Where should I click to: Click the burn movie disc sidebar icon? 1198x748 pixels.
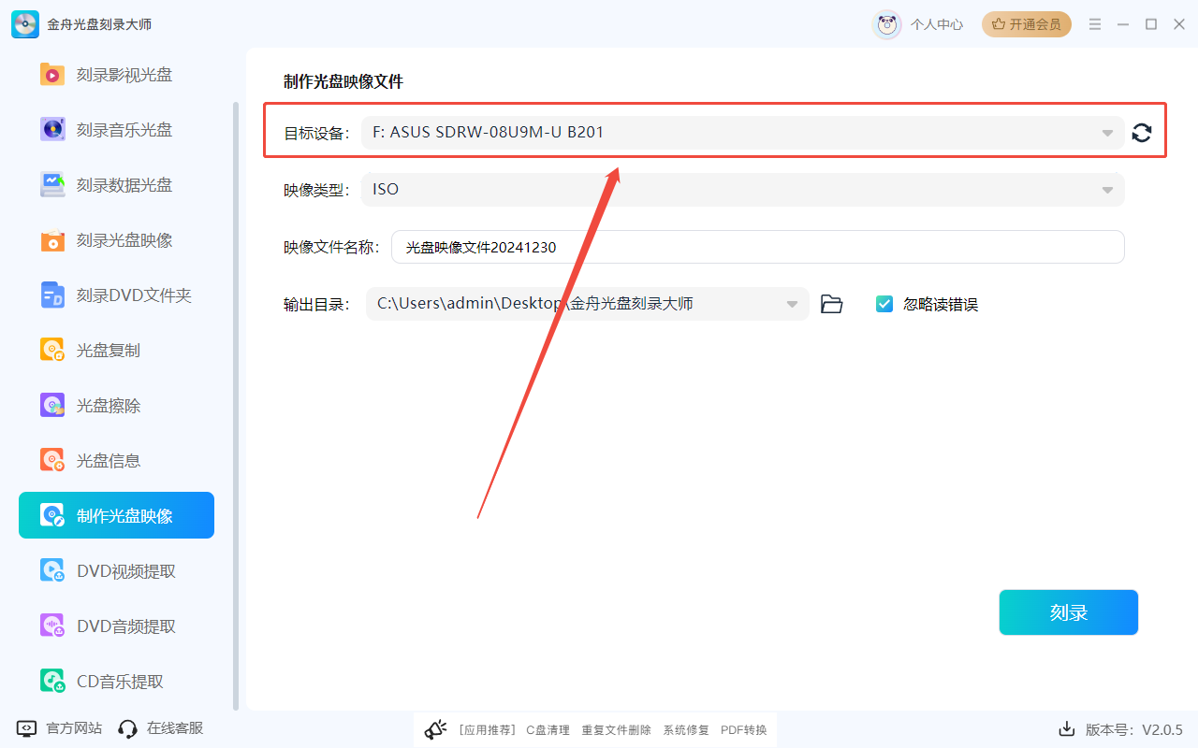point(52,74)
